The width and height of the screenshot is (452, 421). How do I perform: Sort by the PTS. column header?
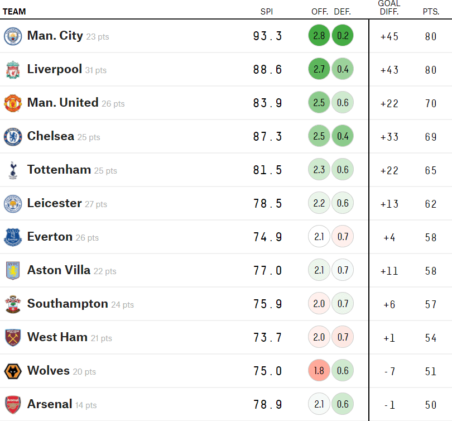pos(431,12)
